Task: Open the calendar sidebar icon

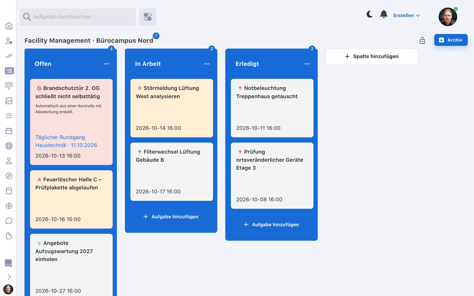Action: pos(9,131)
